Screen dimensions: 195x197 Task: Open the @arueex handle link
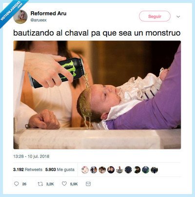pos(39,20)
